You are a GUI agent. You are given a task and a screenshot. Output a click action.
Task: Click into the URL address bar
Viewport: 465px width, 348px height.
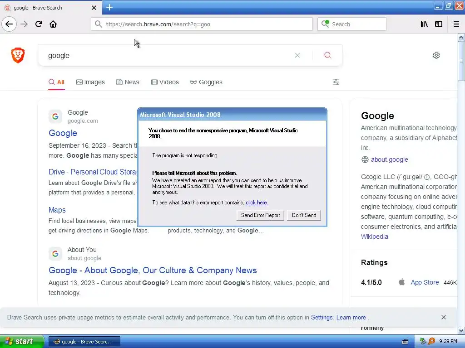point(202,24)
